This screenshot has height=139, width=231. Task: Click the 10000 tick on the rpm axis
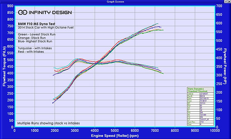(x=215, y=131)
